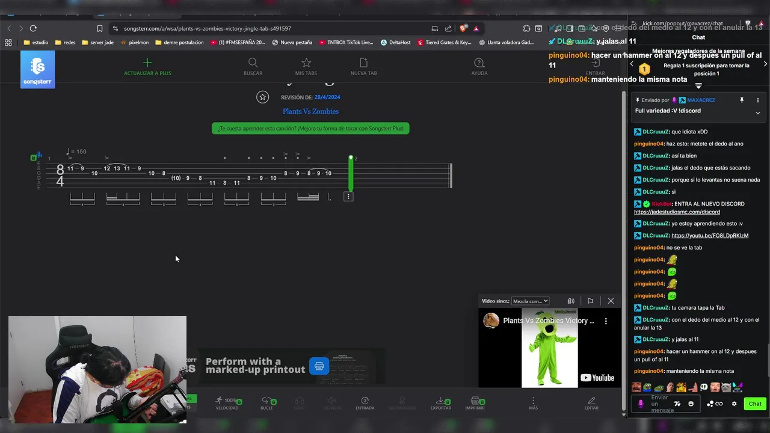The width and height of the screenshot is (770, 433).
Task: Toggle the Solo headphone control
Action: coord(299,403)
